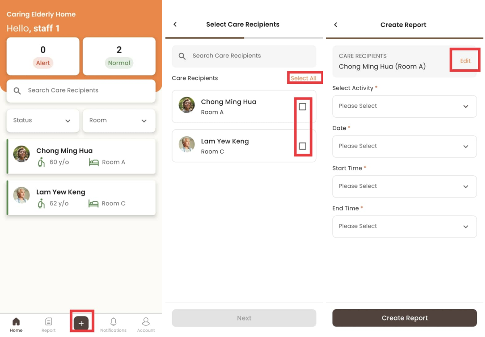
Task: Click the Edit link for Care Recipients
Action: click(465, 60)
